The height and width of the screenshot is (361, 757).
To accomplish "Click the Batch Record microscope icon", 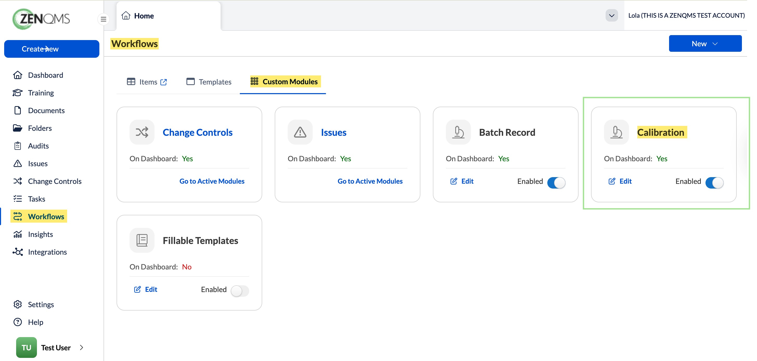I will tap(458, 132).
